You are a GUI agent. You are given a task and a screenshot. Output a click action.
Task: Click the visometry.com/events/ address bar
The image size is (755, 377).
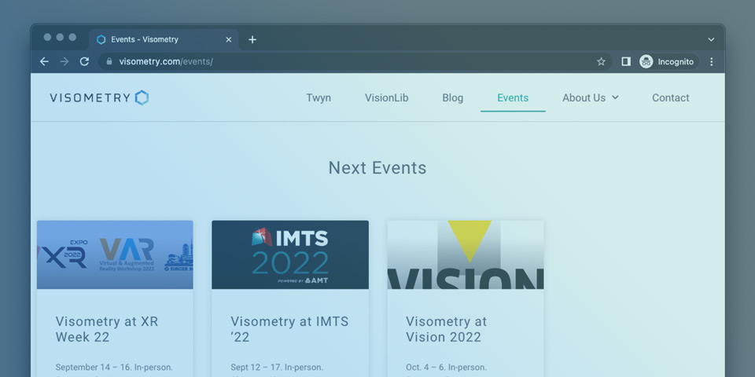(355, 61)
